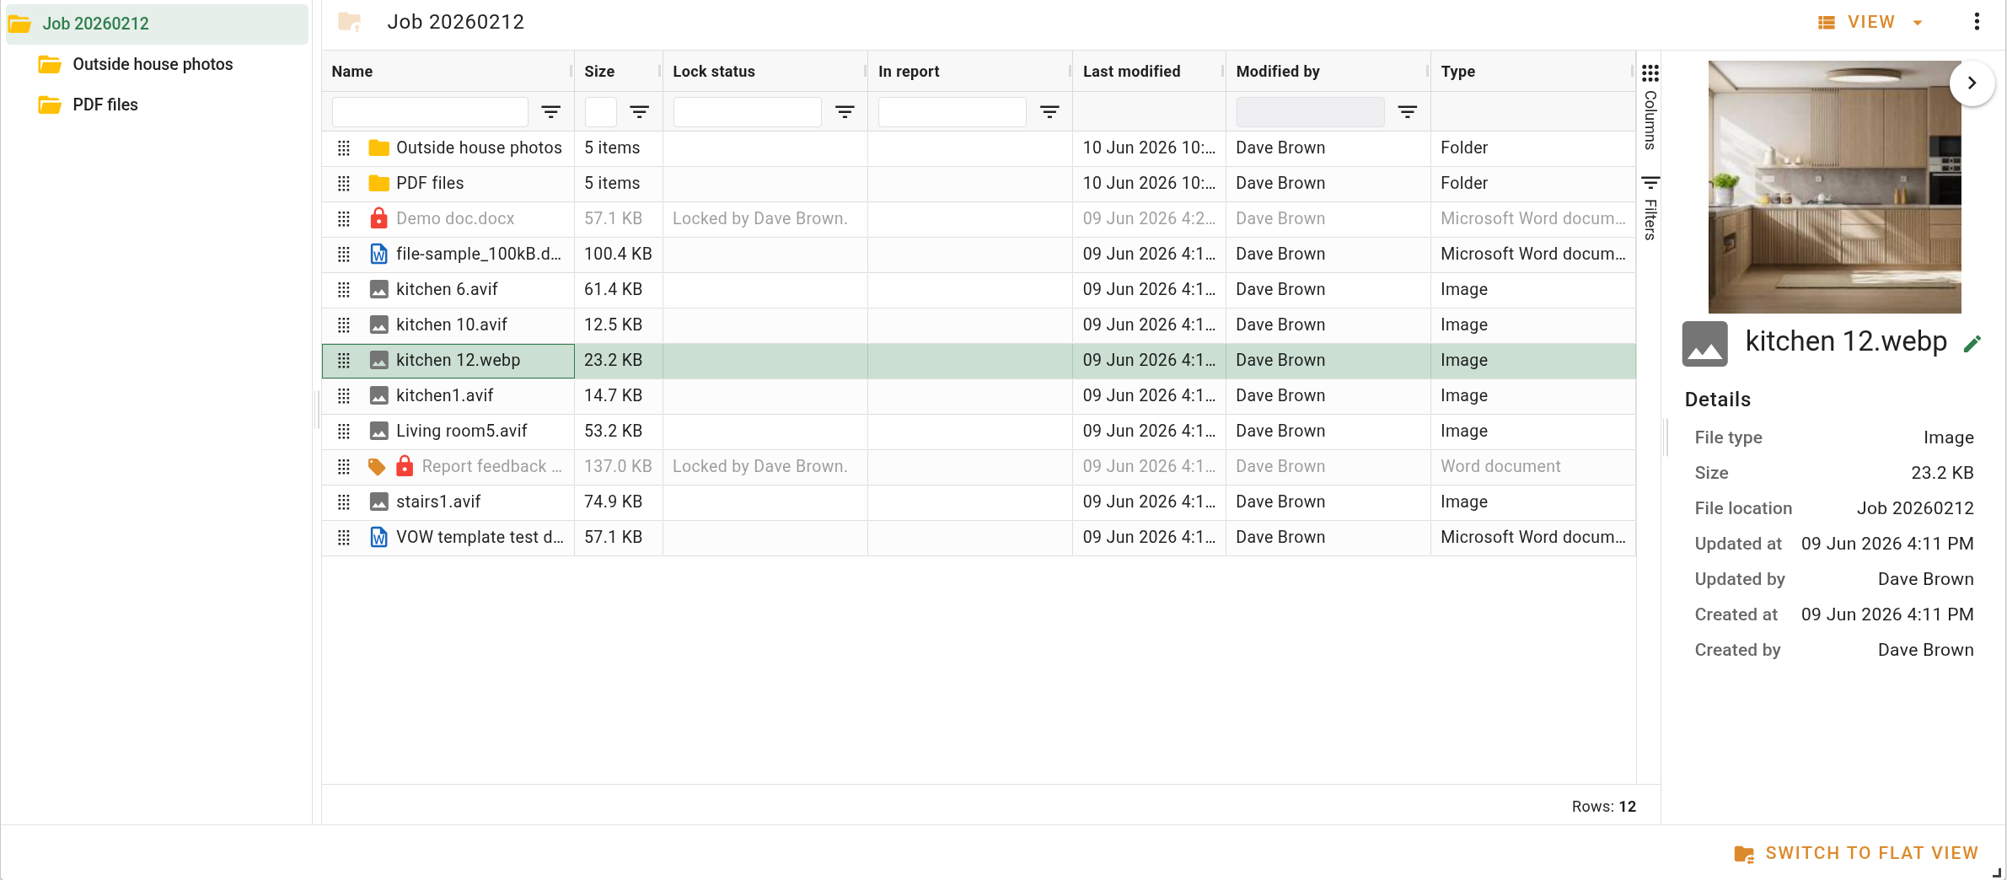
Task: Click the orange tag icon on Report feedback
Action: pos(377,466)
